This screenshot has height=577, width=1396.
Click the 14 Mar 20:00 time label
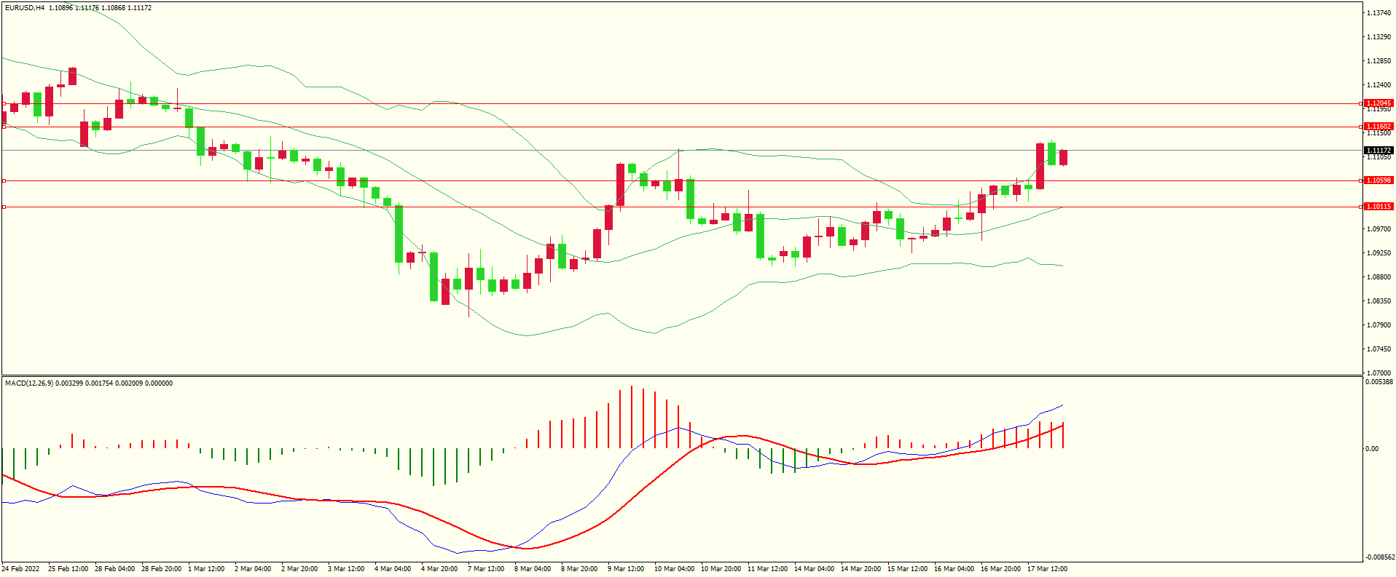(x=861, y=569)
